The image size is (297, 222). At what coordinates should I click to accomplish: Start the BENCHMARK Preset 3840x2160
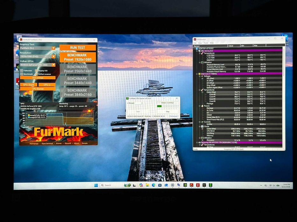tap(77, 93)
